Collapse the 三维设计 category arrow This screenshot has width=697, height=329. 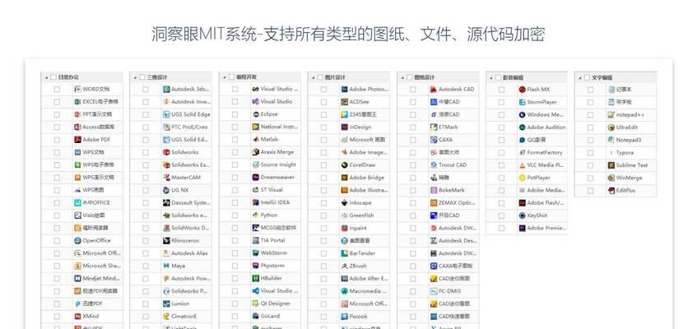pyautogui.click(x=135, y=77)
